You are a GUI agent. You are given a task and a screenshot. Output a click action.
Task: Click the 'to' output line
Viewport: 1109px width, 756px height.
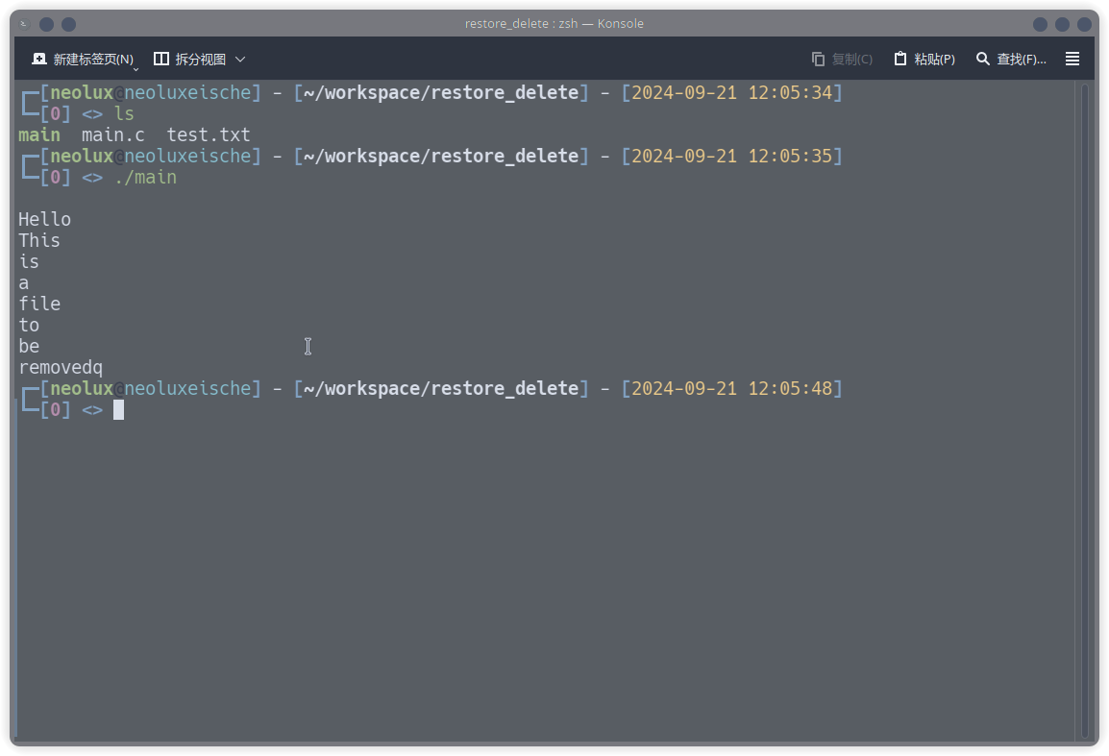point(29,326)
